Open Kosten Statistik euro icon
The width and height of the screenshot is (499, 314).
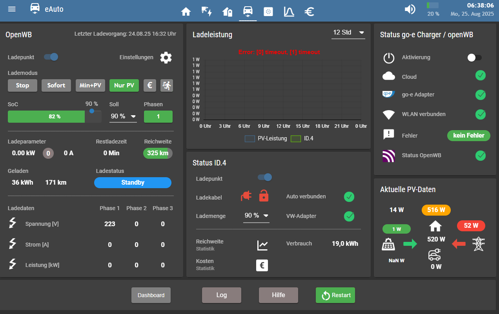click(262, 265)
